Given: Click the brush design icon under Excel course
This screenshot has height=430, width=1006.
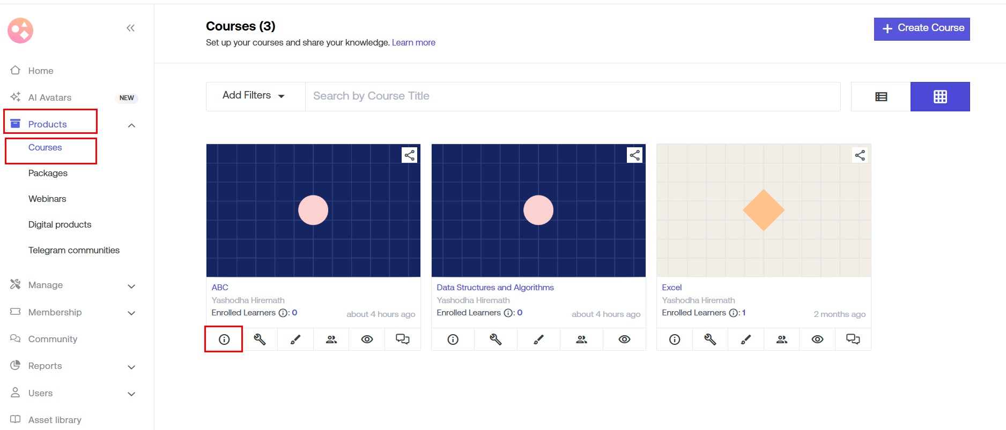Looking at the screenshot, I should [x=746, y=340].
